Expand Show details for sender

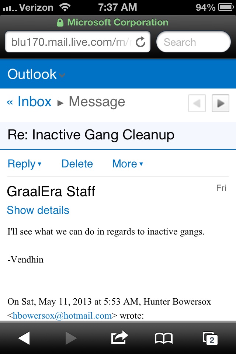[38, 210]
